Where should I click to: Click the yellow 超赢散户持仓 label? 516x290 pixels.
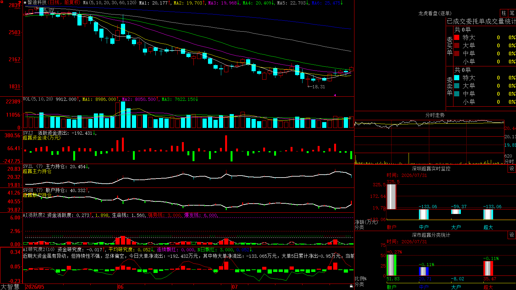tap(37, 195)
